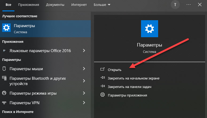The height and width of the screenshot is (118, 207).
Task: Click the VPN settings icon
Action: 4,103
